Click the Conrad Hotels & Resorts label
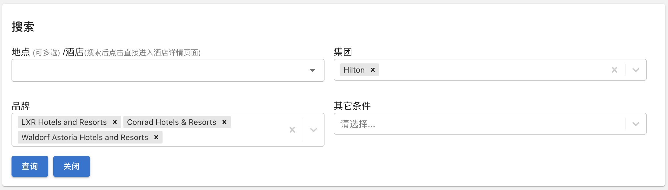 coord(171,122)
